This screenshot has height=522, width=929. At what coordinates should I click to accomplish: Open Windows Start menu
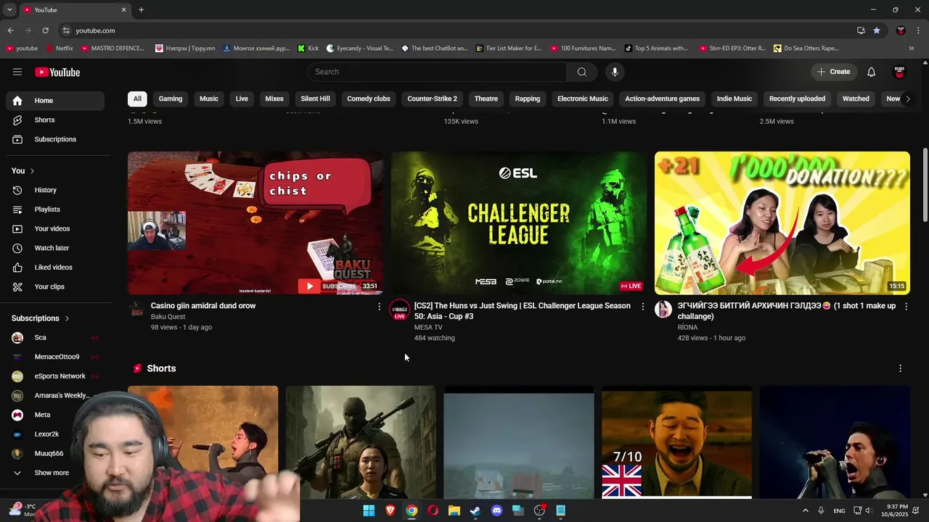369,510
